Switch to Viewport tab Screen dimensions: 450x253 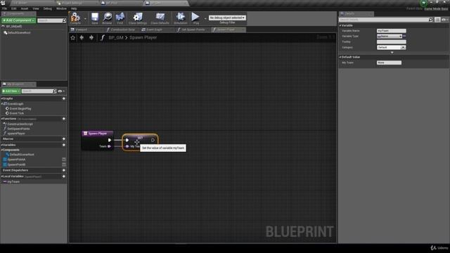[82, 30]
